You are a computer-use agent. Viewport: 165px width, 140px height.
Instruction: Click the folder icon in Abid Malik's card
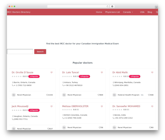(x=115, y=95)
